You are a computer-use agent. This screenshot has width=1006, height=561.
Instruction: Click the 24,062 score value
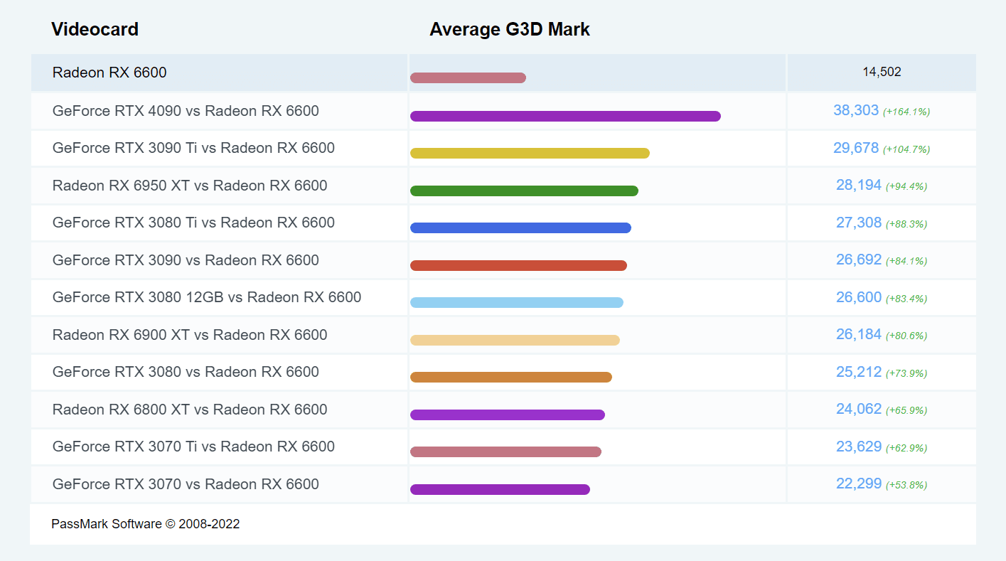pos(859,409)
